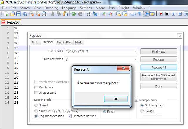Click the Zoom In toolbar icon
Screen dimensions: 188x129
(104, 14)
